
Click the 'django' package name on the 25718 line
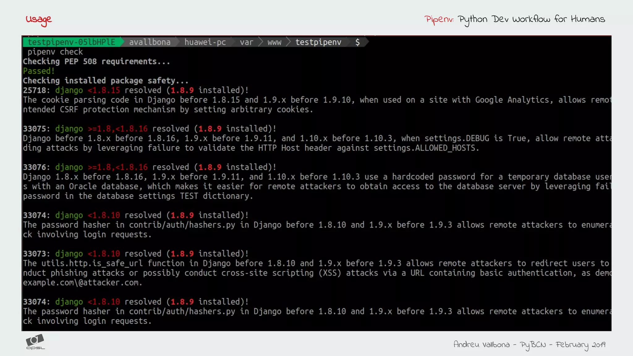pyautogui.click(x=69, y=90)
